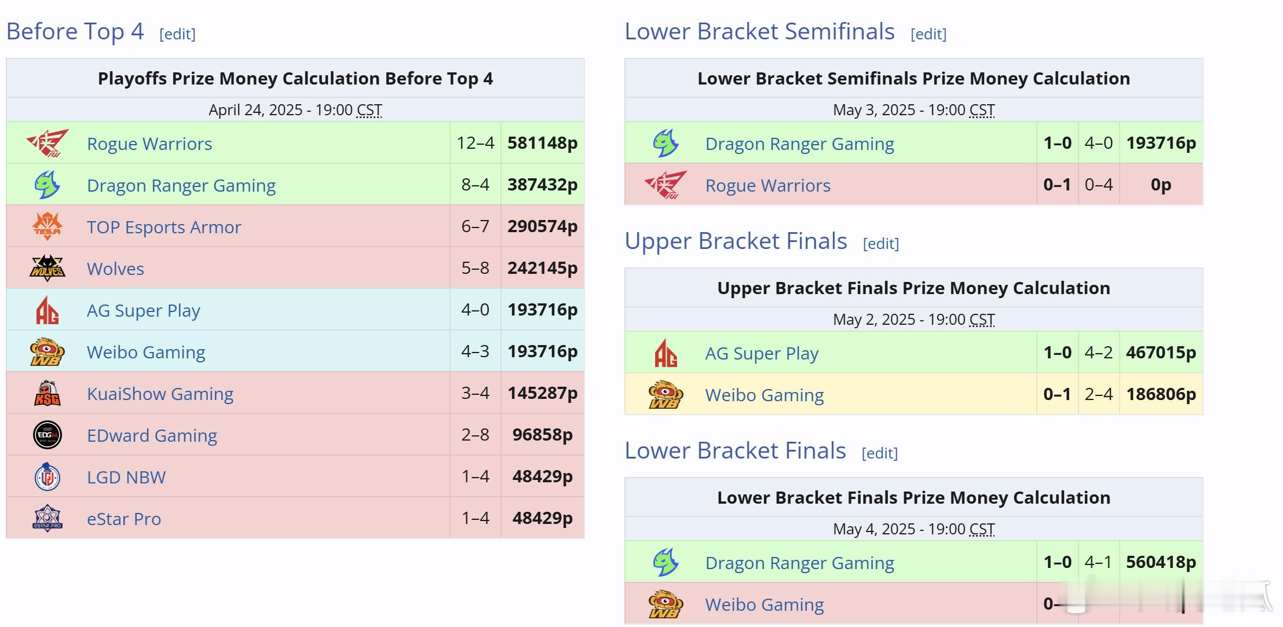
Task: Click Dragon Ranger Gaming logo in Lower Bracket Semifinals
Action: click(666, 143)
